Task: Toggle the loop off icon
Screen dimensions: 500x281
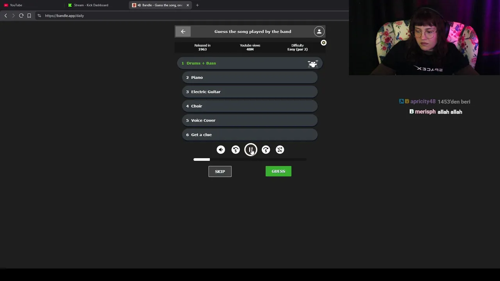Action: [x=280, y=150]
